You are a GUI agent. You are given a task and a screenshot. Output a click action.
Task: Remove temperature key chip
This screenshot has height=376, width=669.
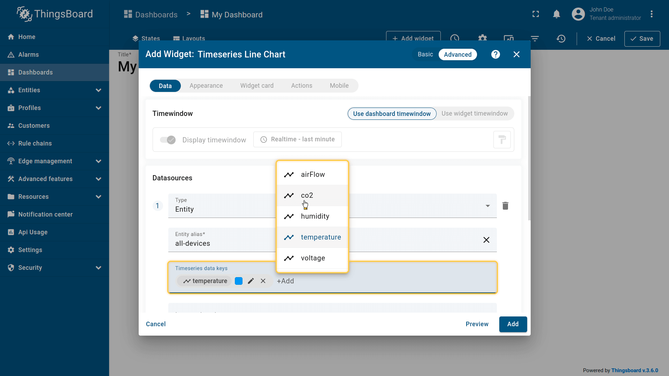[x=263, y=281]
